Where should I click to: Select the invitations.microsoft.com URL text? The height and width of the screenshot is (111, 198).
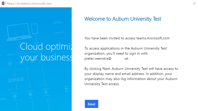pyautogui.click(x=29, y=4)
